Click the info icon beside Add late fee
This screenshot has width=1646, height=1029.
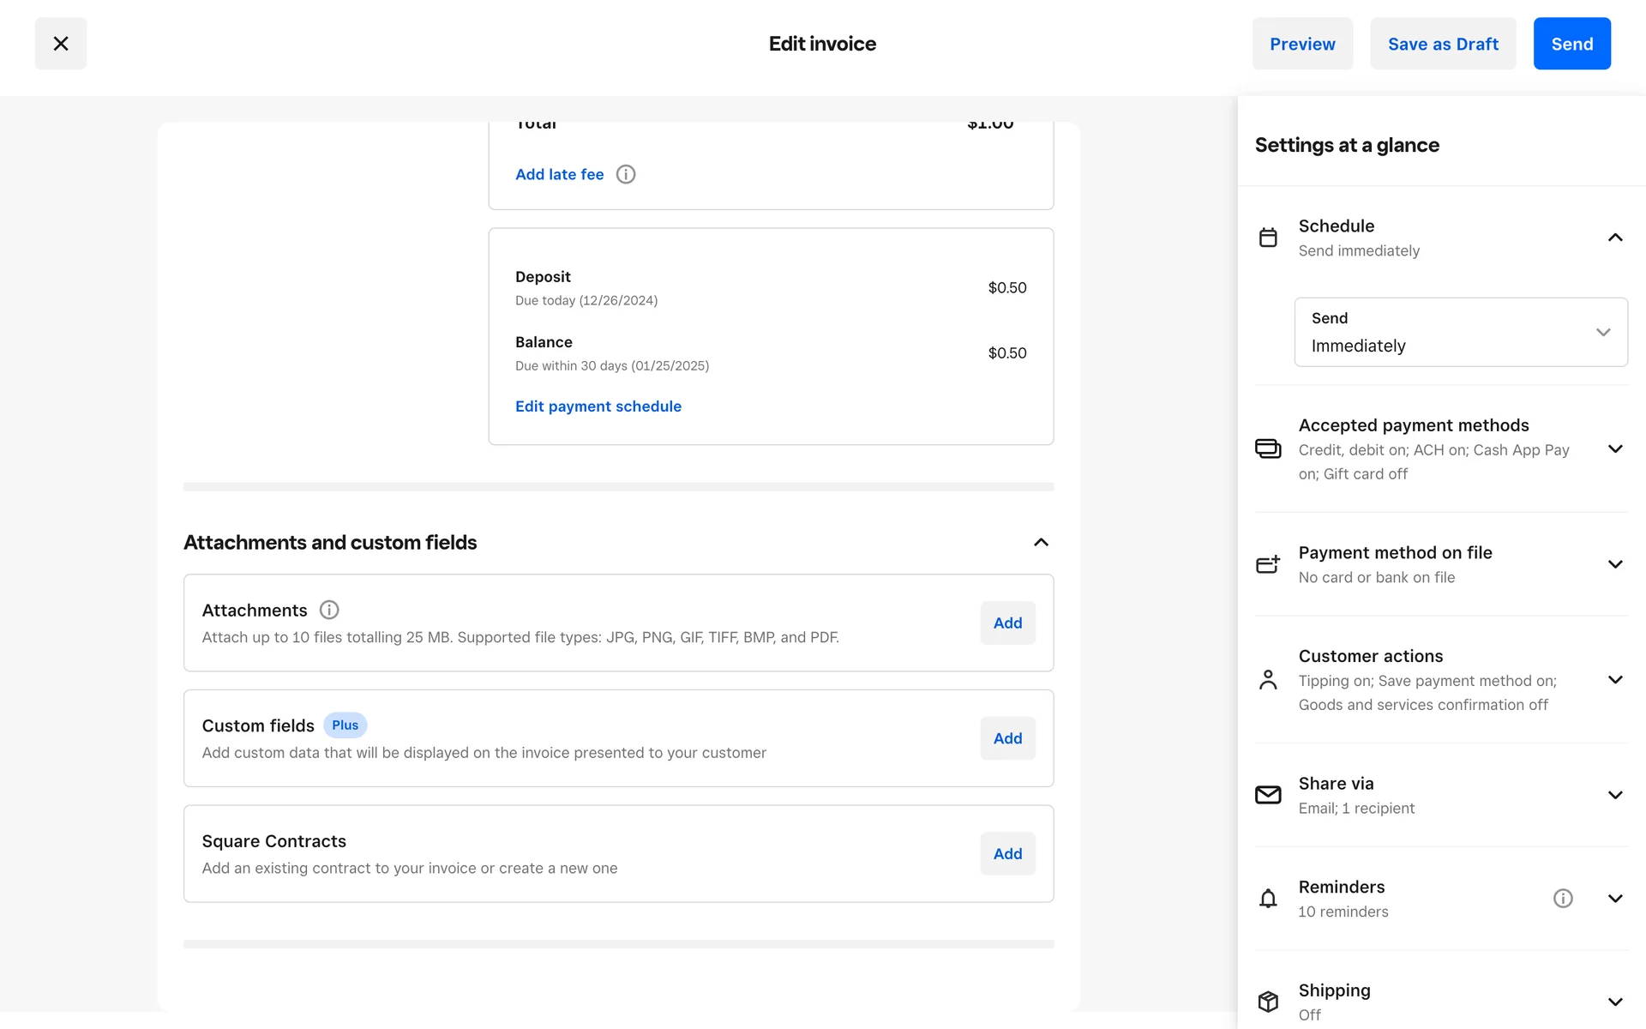(x=626, y=174)
